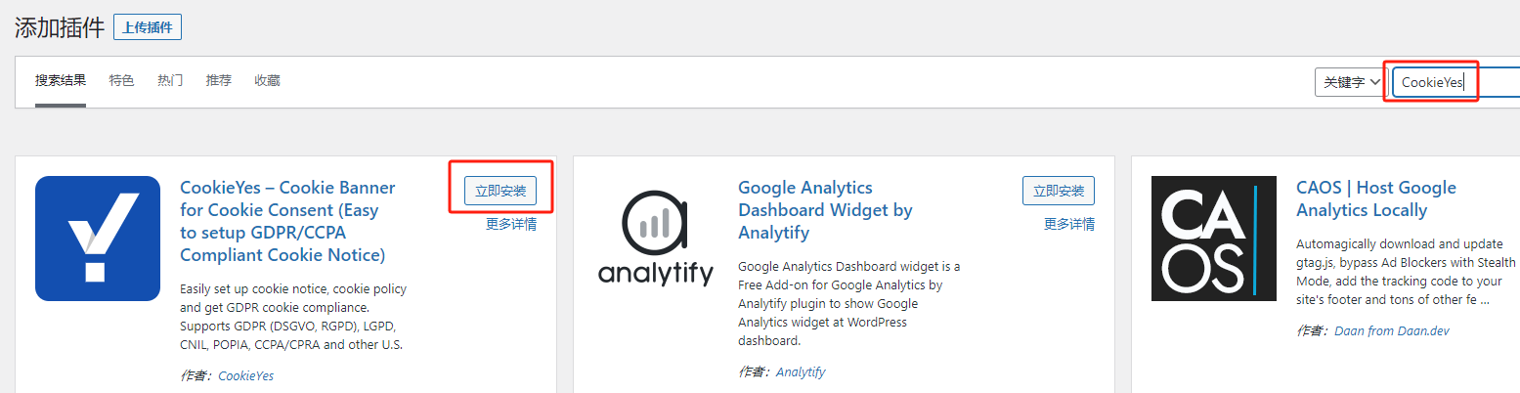
Task: Select the CAOS plugin logo image
Action: pos(1214,239)
